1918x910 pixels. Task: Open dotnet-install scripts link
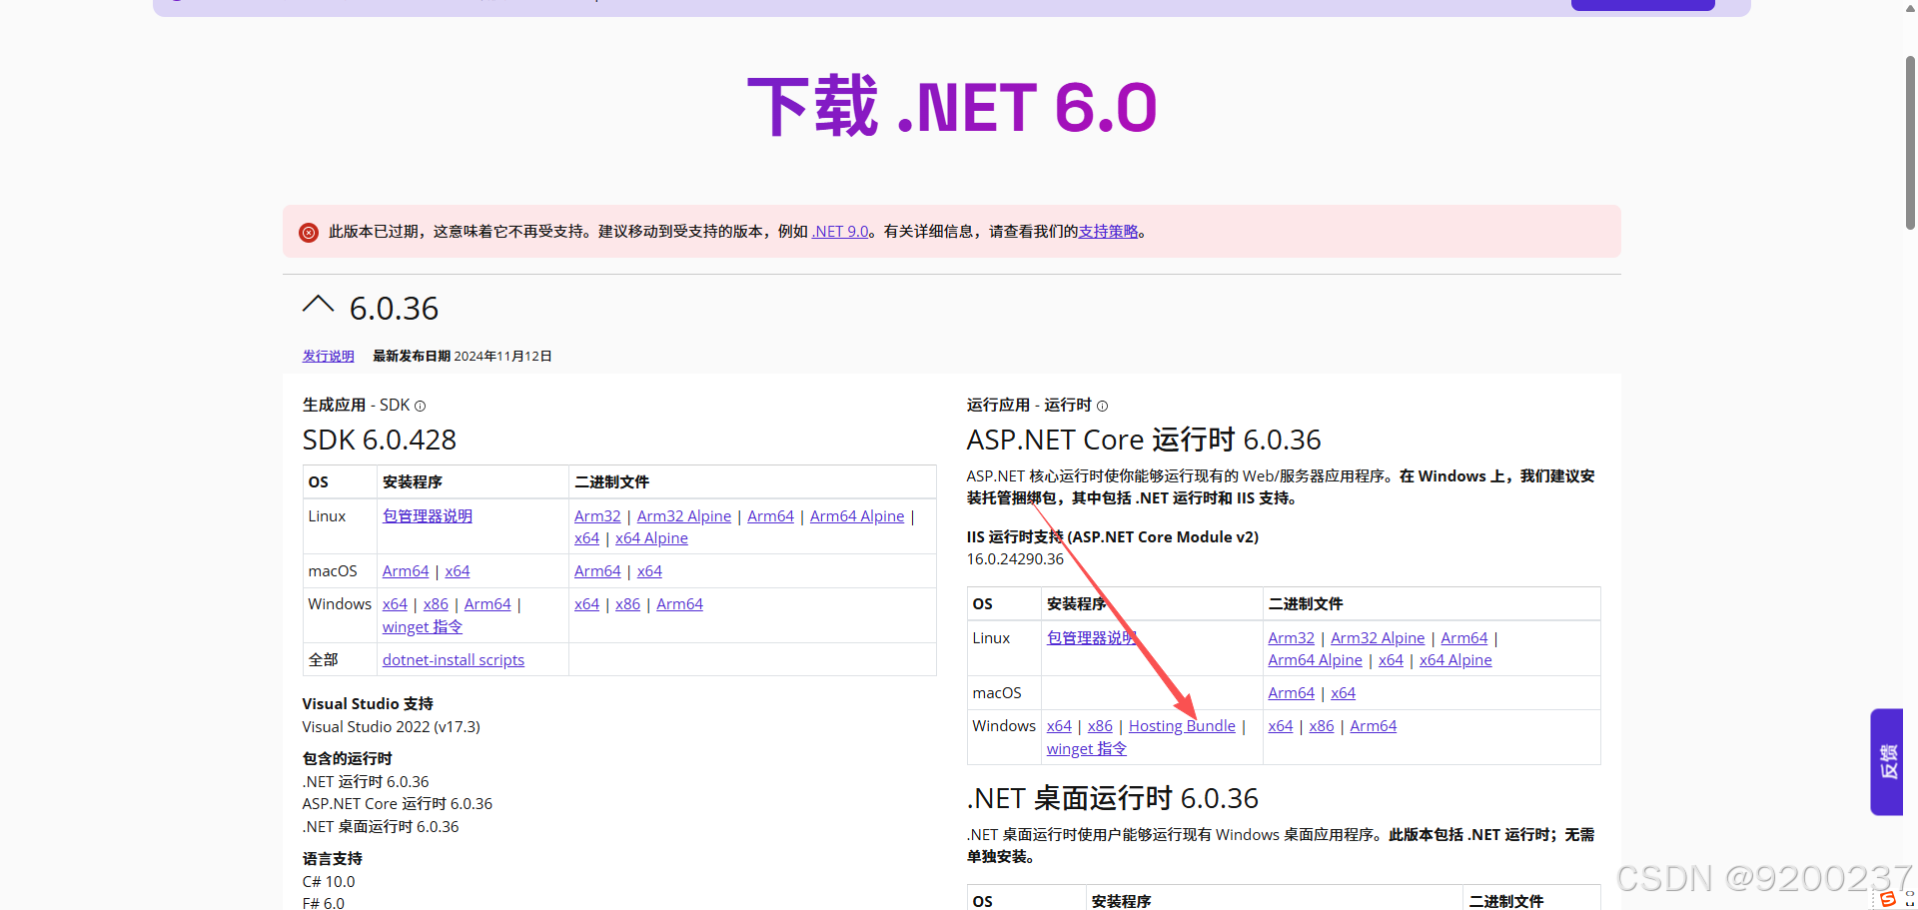pyautogui.click(x=453, y=659)
